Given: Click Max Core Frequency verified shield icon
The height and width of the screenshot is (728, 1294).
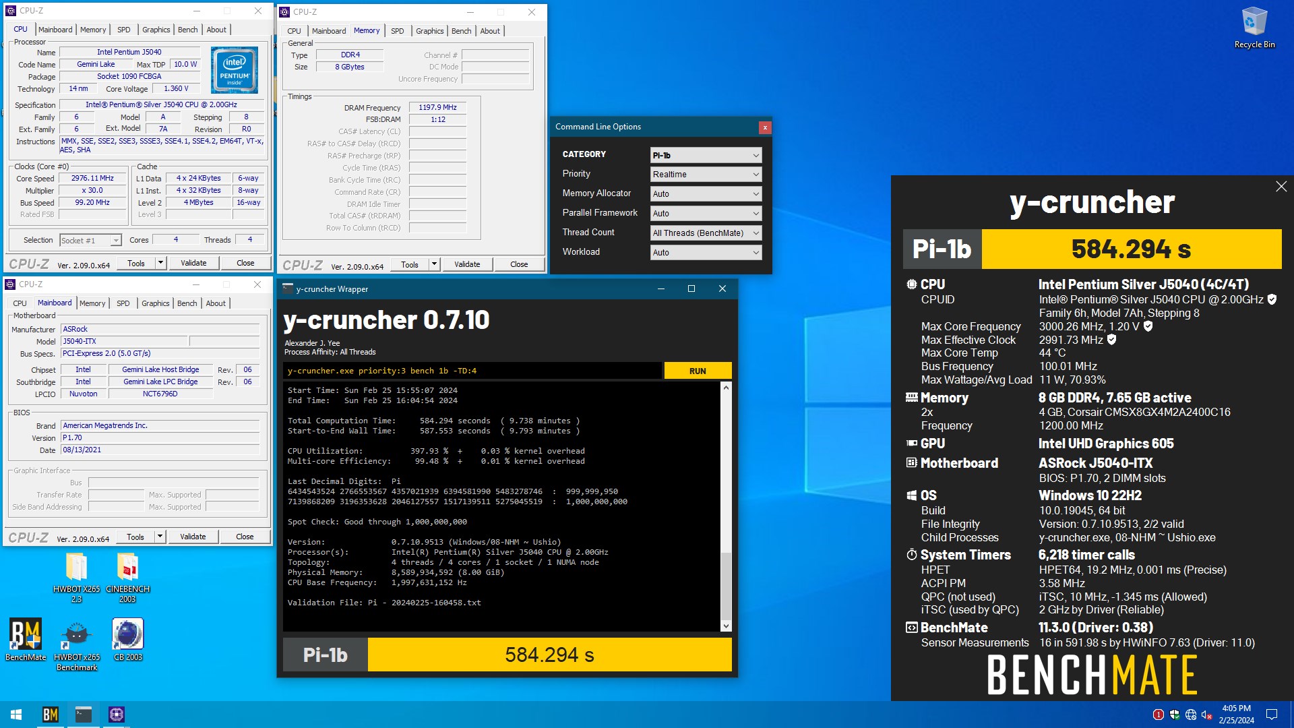Looking at the screenshot, I should pos(1148,326).
